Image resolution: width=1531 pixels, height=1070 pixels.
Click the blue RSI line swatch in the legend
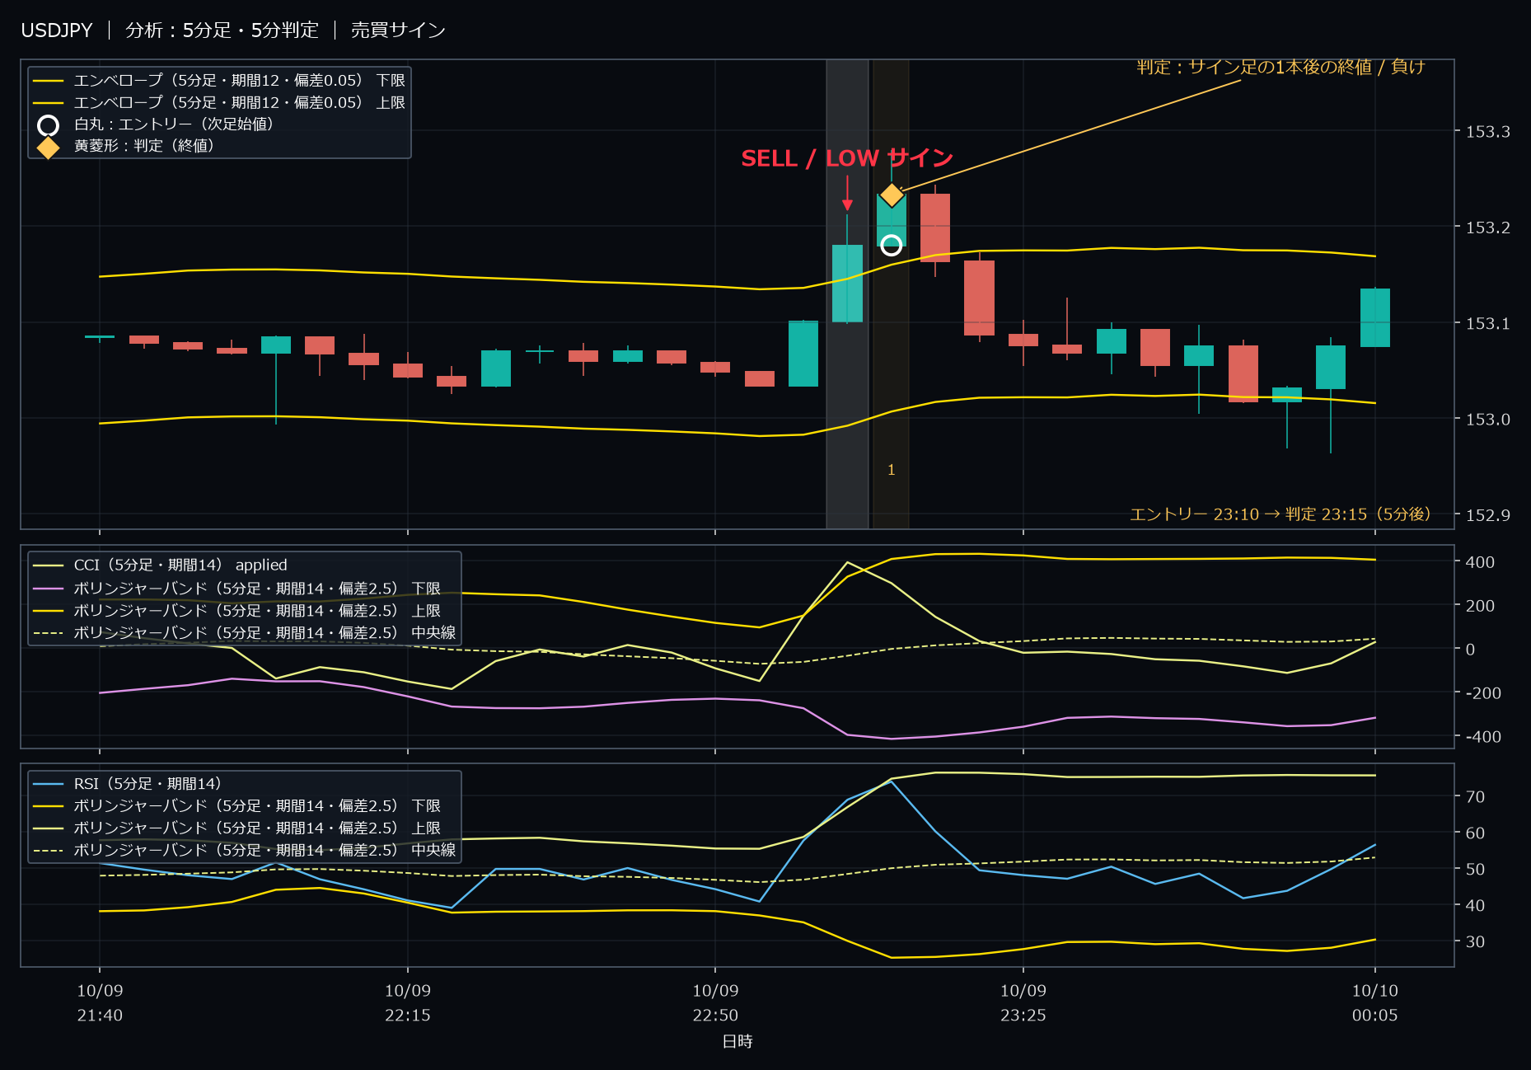coord(49,784)
